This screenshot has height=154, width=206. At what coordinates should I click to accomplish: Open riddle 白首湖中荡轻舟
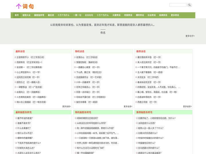149,97
